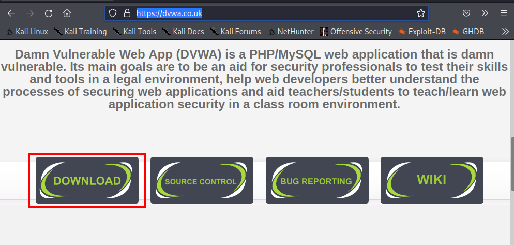Click the WIKI button

tap(432, 180)
